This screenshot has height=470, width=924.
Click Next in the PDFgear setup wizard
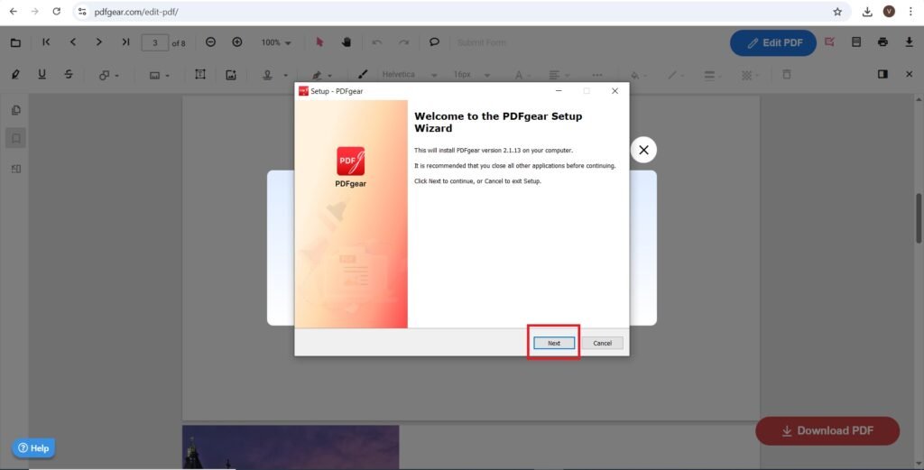553,343
